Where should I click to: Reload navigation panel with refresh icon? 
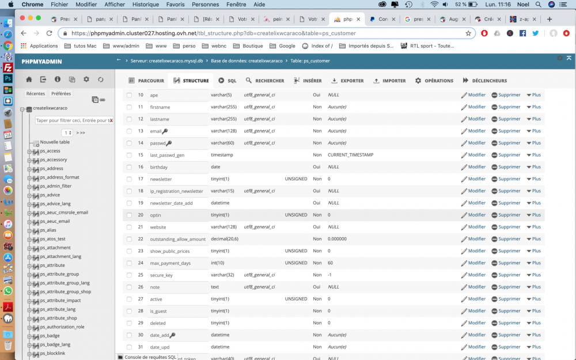tap(101, 79)
